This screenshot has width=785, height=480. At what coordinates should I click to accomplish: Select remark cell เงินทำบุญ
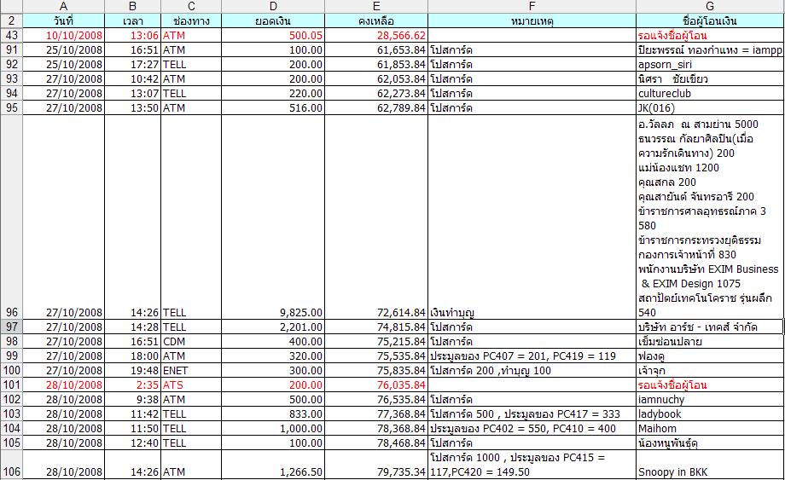532,217
